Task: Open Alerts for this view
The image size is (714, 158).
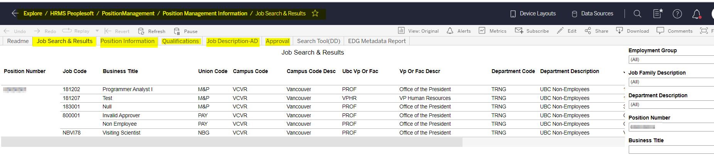Action: coord(459,31)
